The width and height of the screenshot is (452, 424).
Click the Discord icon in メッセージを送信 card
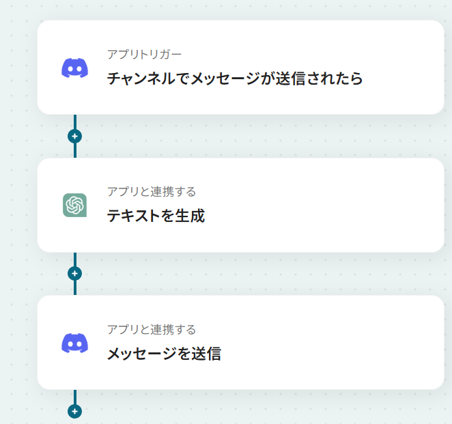pos(74,343)
